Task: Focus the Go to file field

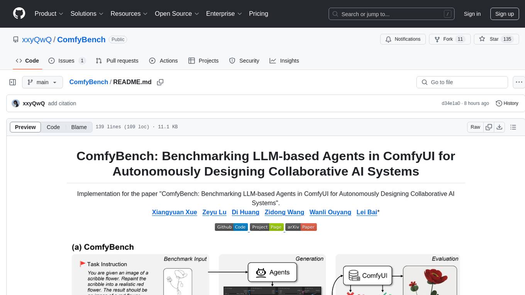Action: click(x=462, y=82)
